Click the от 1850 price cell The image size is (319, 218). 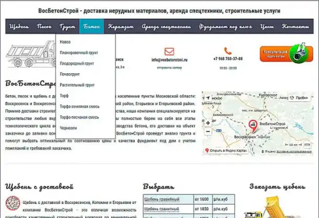(202, 209)
